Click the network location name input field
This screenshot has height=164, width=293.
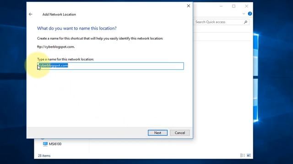tap(110, 66)
